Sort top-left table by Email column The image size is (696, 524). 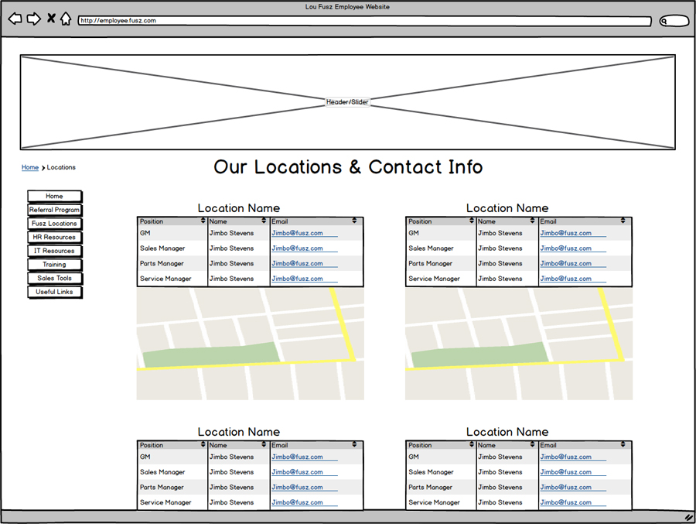[354, 221]
